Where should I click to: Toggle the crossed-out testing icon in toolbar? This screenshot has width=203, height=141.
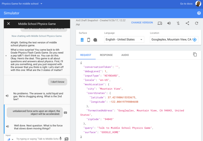[x=178, y=23]
